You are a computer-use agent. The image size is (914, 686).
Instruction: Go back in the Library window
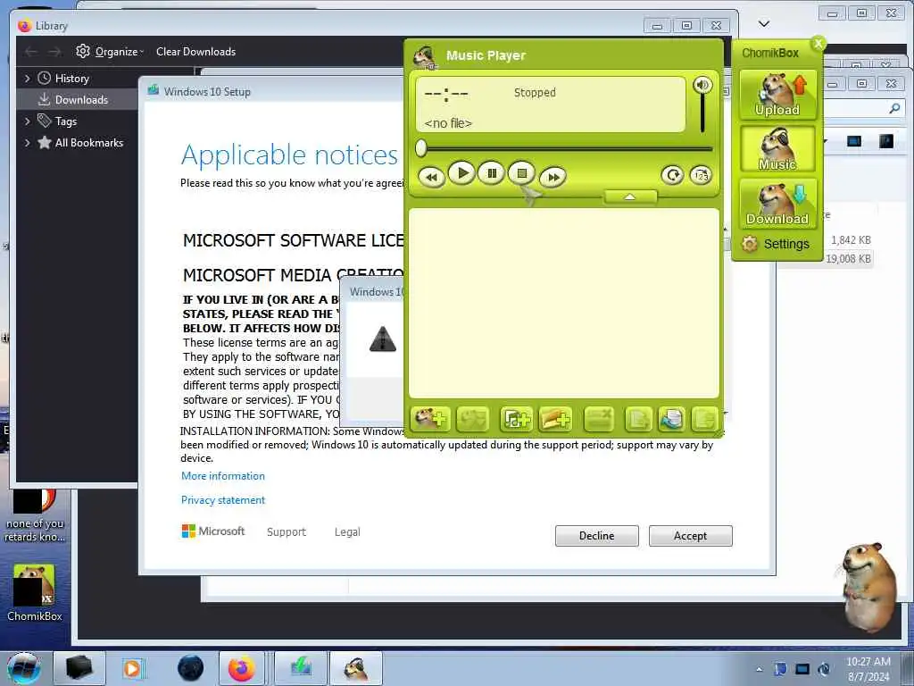[31, 52]
